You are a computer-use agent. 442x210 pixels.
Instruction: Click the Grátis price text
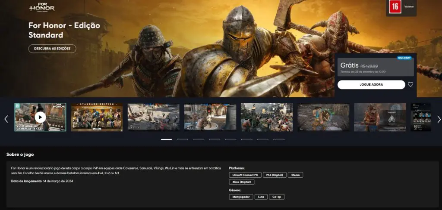[349, 65]
